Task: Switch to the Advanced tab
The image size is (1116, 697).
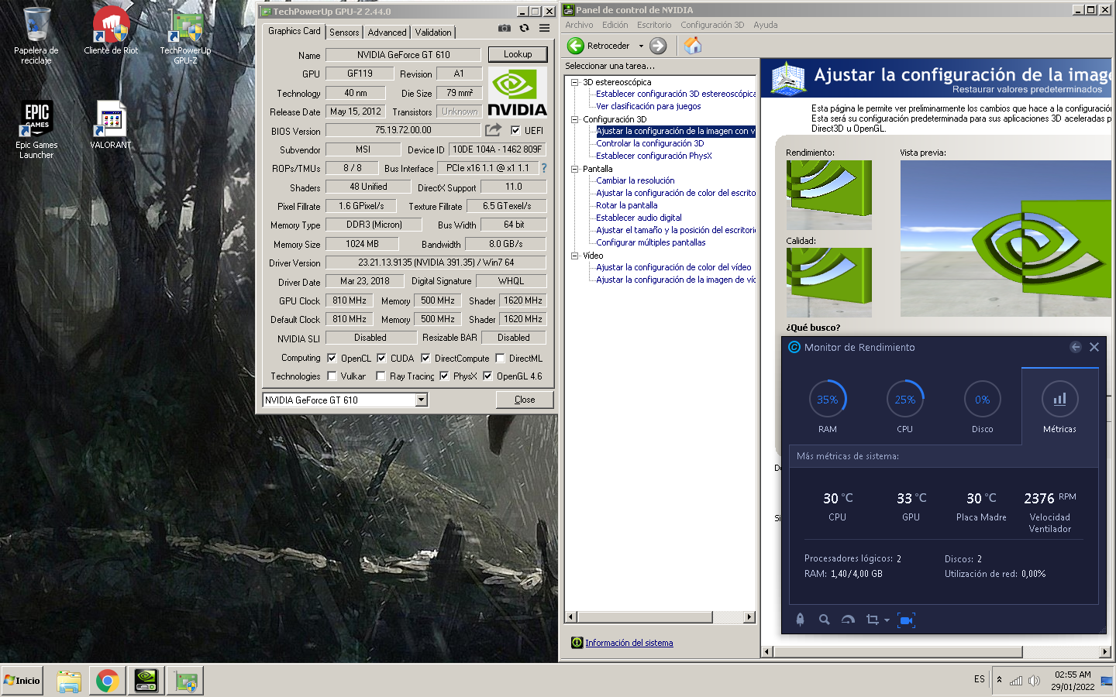Action: point(387,33)
